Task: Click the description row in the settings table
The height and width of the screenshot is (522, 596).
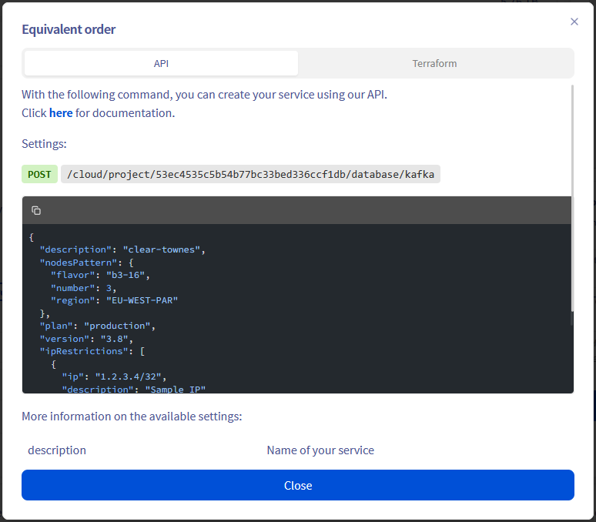Action: pos(57,450)
